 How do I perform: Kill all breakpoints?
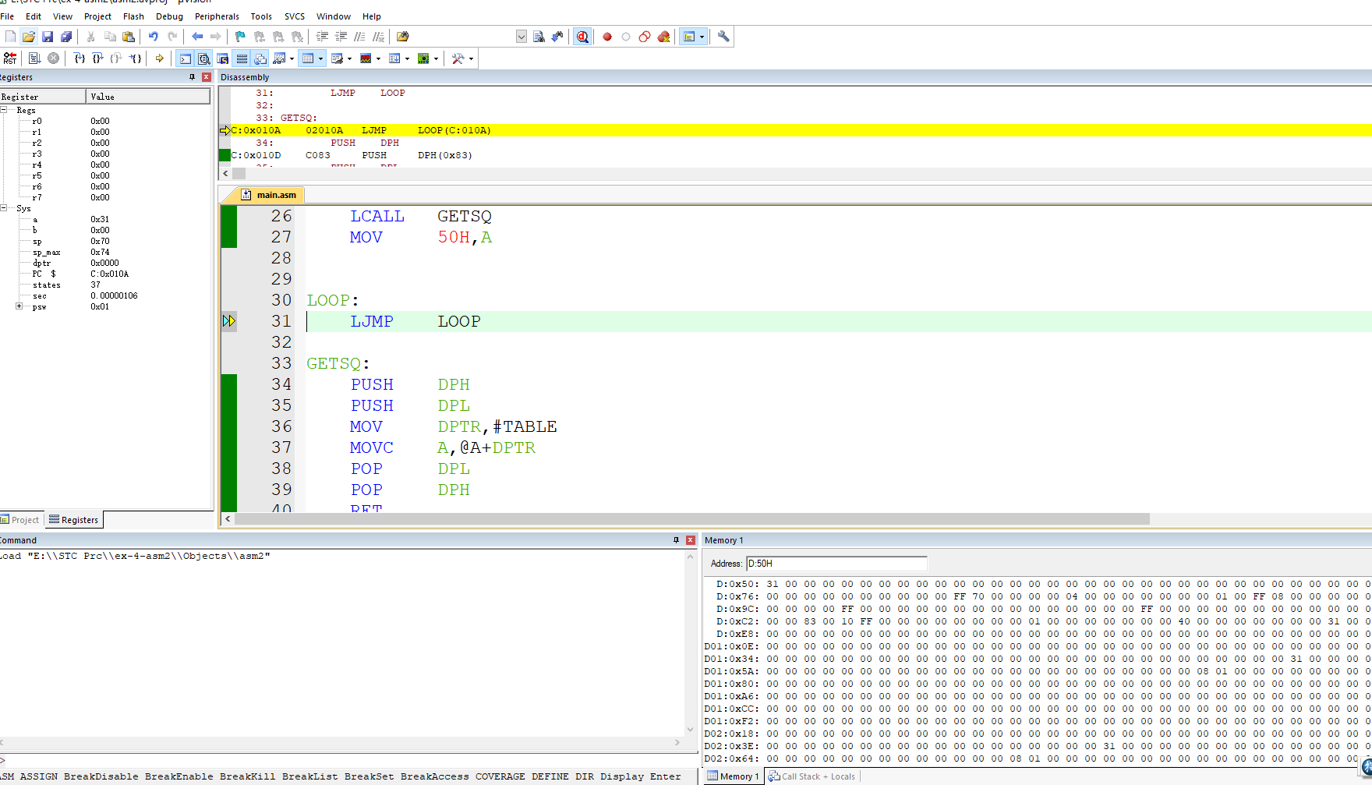[663, 37]
